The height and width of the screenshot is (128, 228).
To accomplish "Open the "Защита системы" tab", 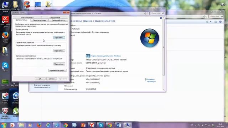I will coord(40,20).
